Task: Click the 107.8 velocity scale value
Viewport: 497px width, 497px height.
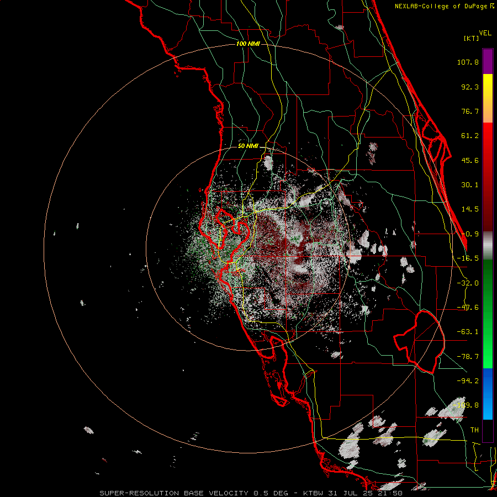Action: tap(468, 62)
